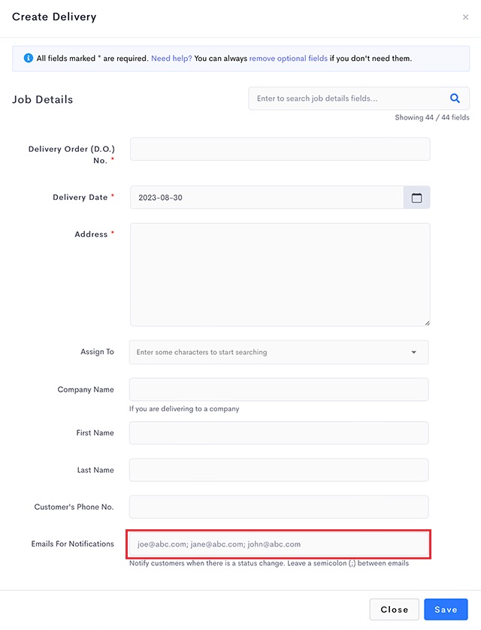The width and height of the screenshot is (481, 630).
Task: Expand the Assign To dropdown arrow
Action: click(x=413, y=353)
